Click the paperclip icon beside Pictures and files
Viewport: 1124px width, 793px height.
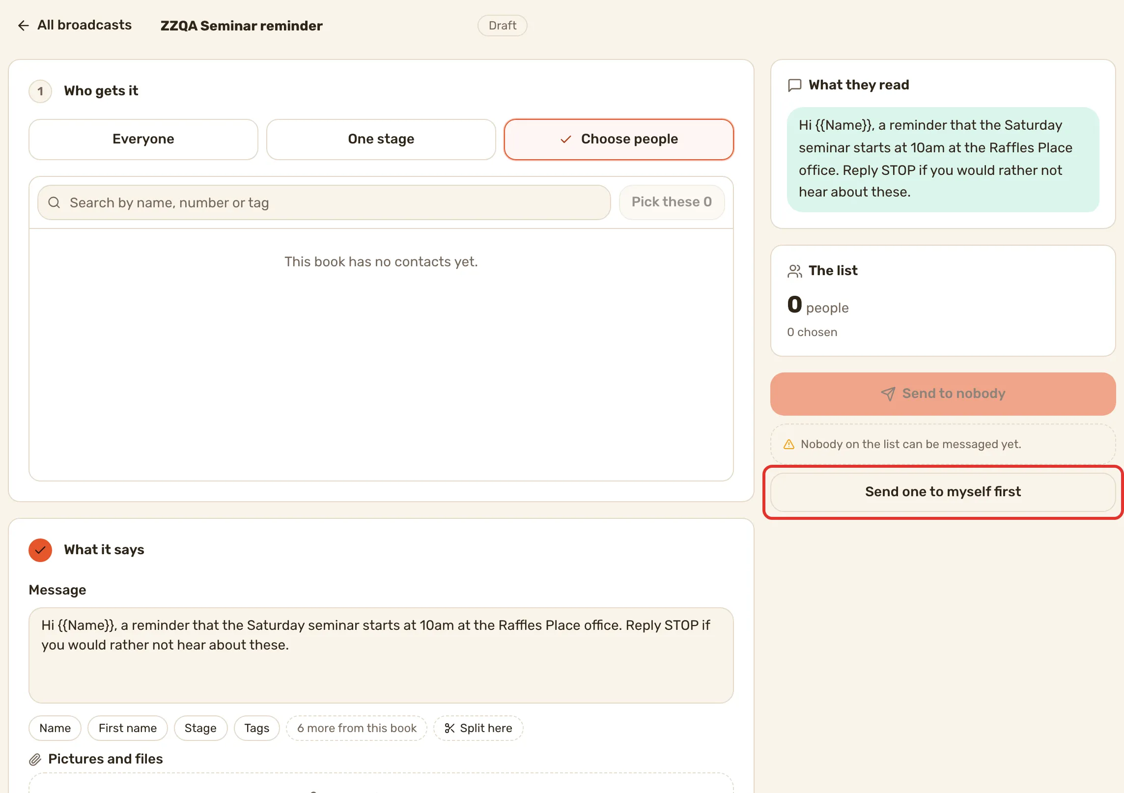[35, 760]
